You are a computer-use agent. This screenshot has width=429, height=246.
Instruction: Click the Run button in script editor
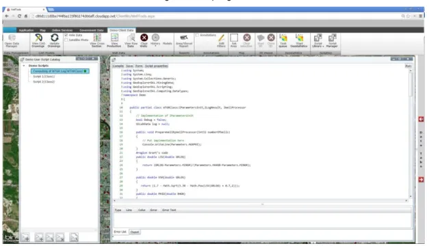point(408,66)
